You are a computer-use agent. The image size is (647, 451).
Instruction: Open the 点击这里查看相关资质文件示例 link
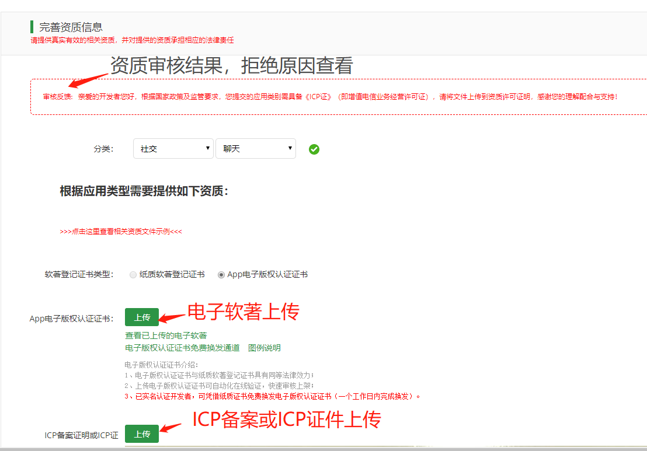121,231
